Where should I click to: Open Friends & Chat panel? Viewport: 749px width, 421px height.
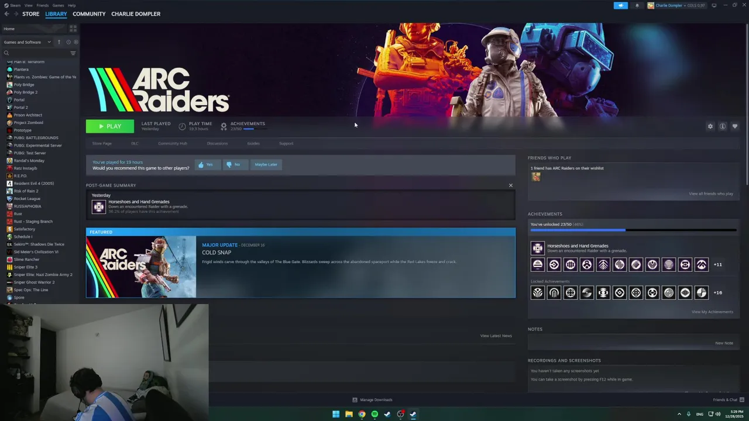click(729, 400)
